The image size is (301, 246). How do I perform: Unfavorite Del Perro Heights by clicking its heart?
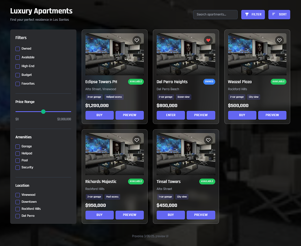click(208, 40)
